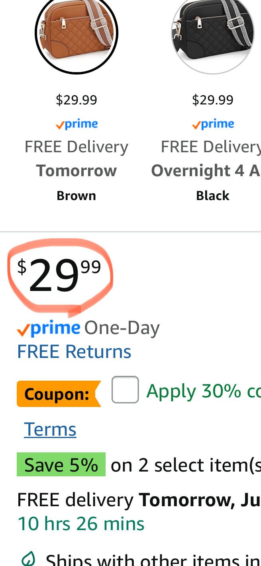The width and height of the screenshot is (261, 566).
Task: Tap the Prime logo under Black variant
Action: [x=213, y=124]
